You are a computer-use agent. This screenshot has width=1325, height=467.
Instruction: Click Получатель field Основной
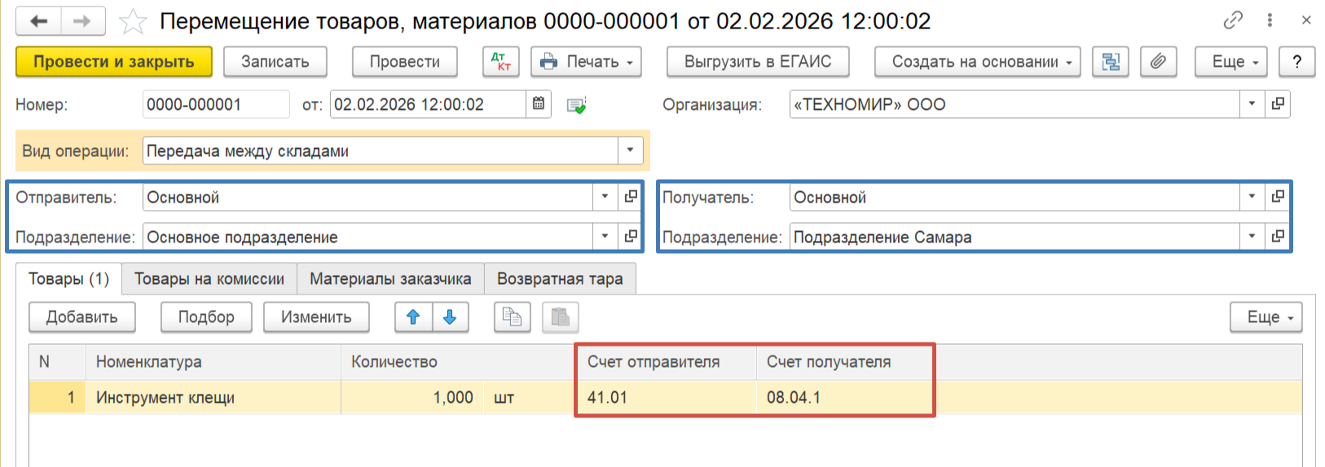[1015, 197]
